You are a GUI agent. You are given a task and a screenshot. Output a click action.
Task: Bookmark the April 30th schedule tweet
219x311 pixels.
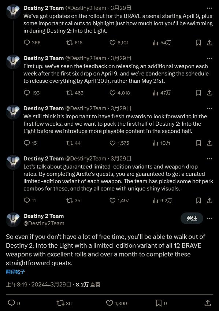click(198, 93)
